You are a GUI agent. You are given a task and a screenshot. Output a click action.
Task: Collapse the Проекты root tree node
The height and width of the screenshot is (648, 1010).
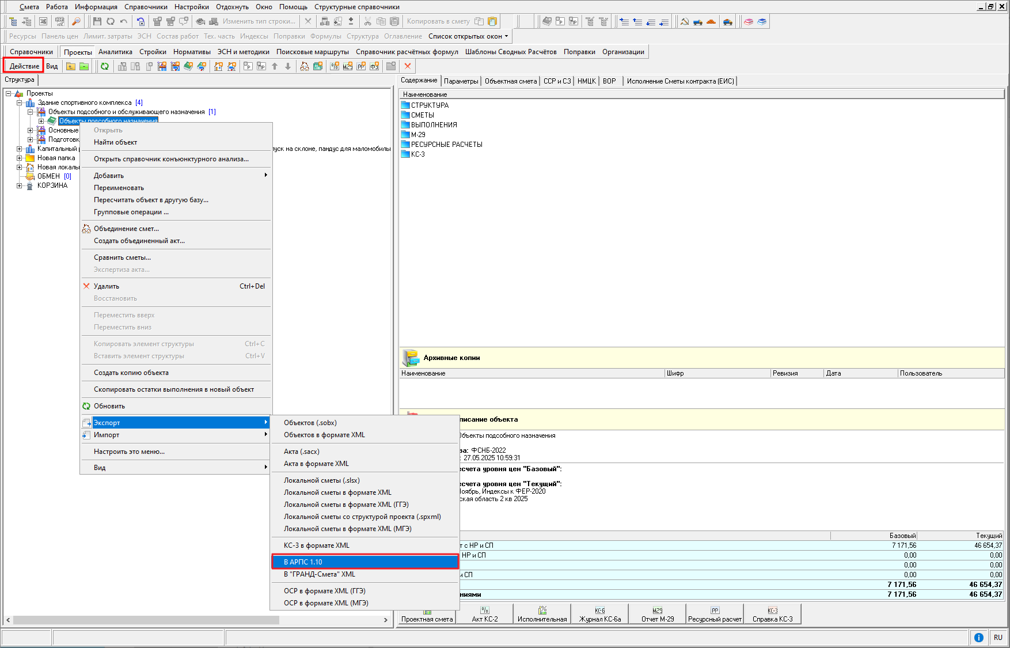pyautogui.click(x=9, y=93)
